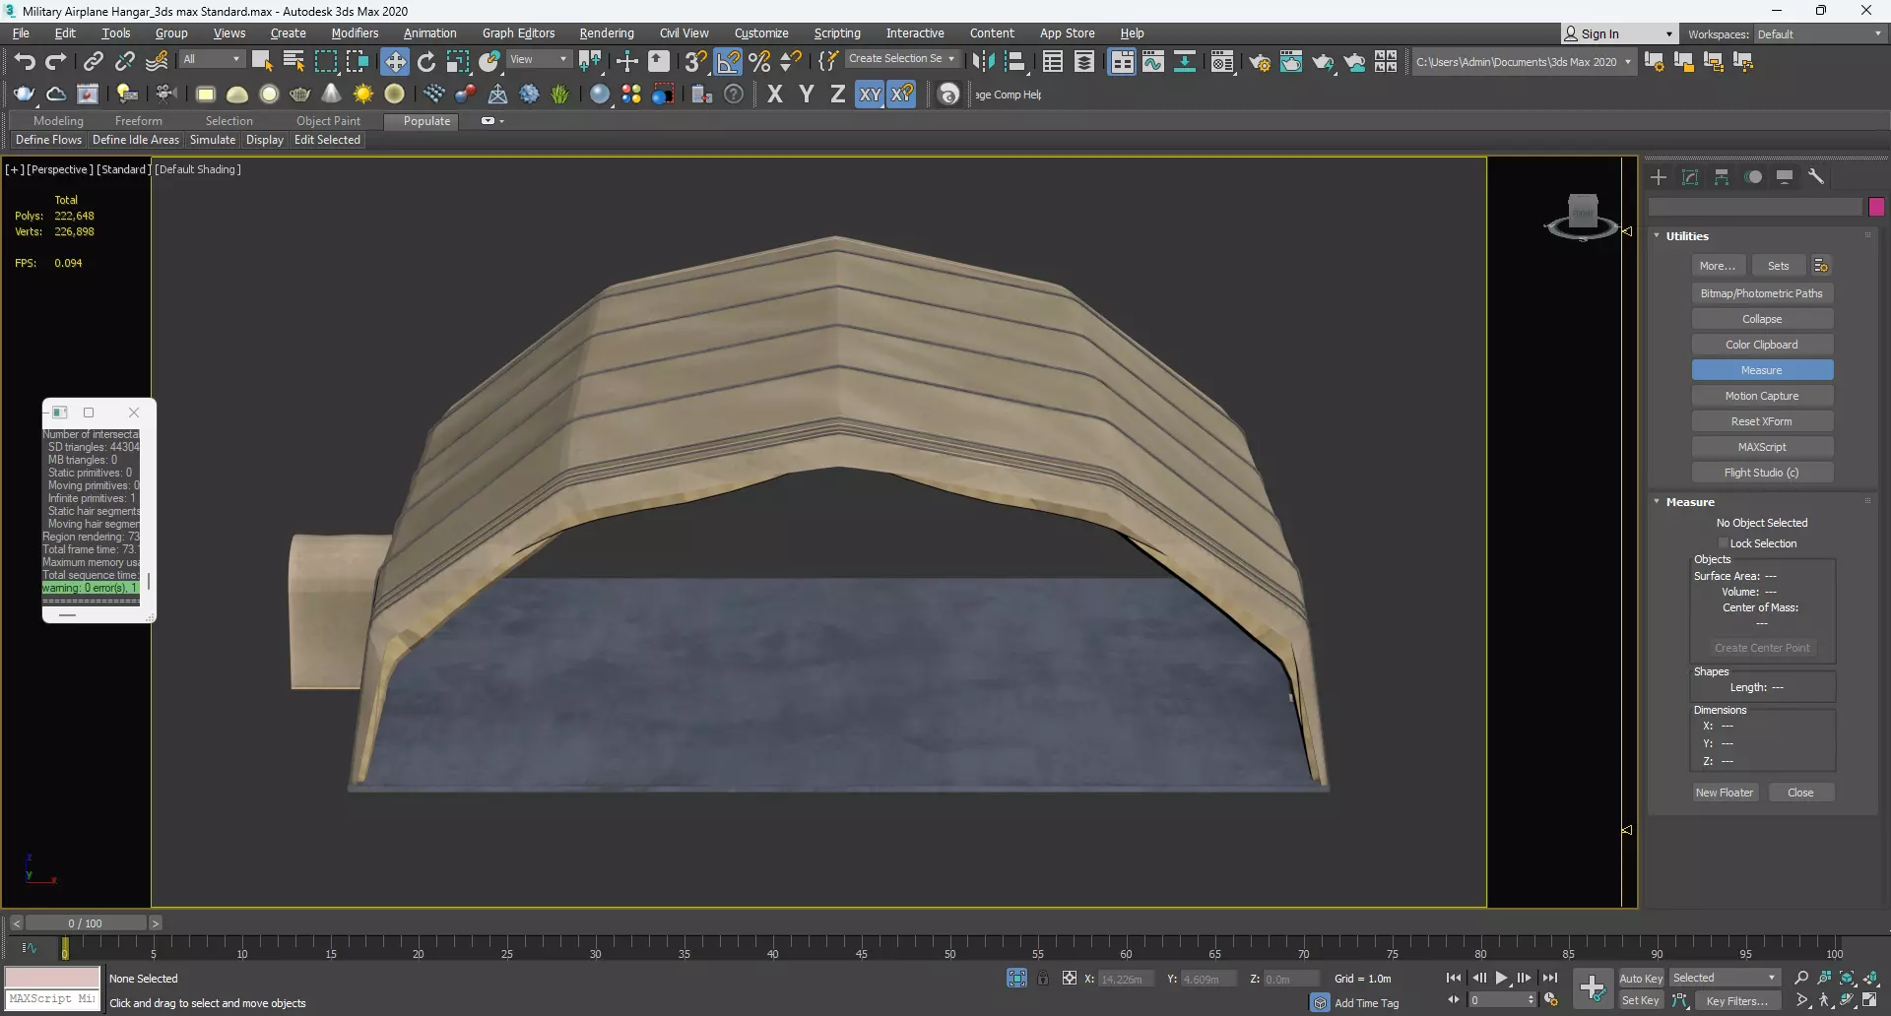
Task: Choose the Select Object tool
Action: [262, 61]
